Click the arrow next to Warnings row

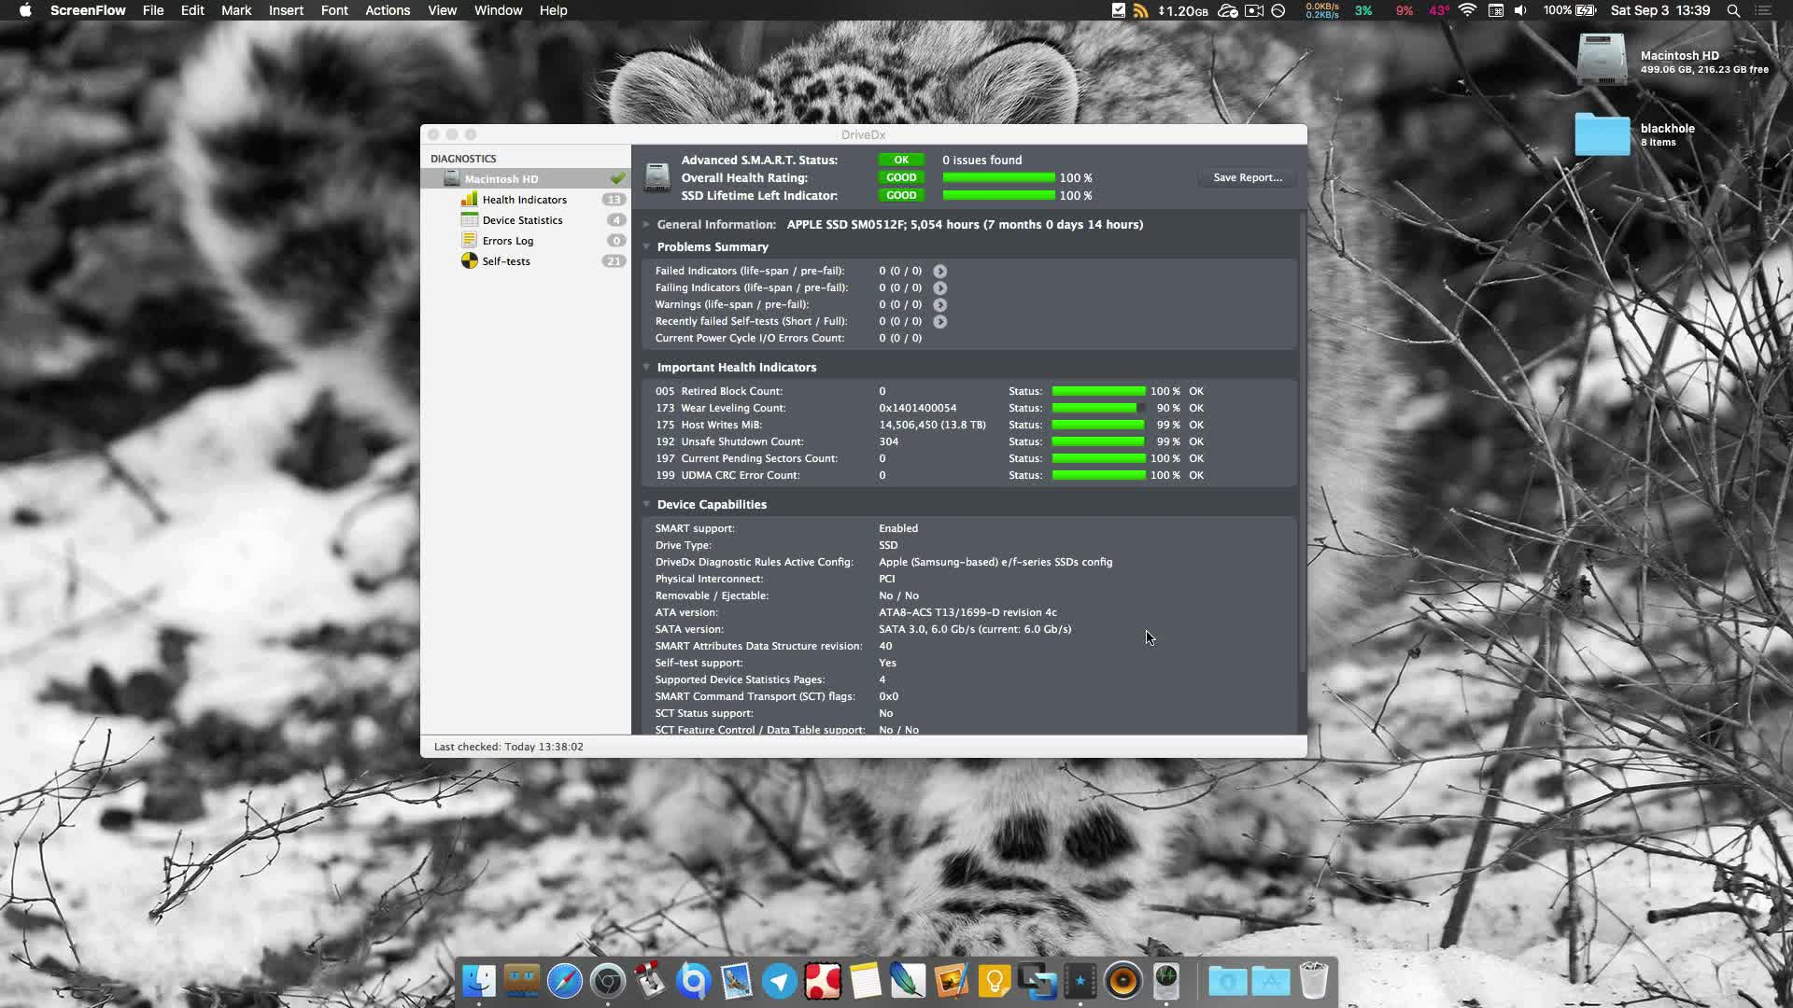940,305
